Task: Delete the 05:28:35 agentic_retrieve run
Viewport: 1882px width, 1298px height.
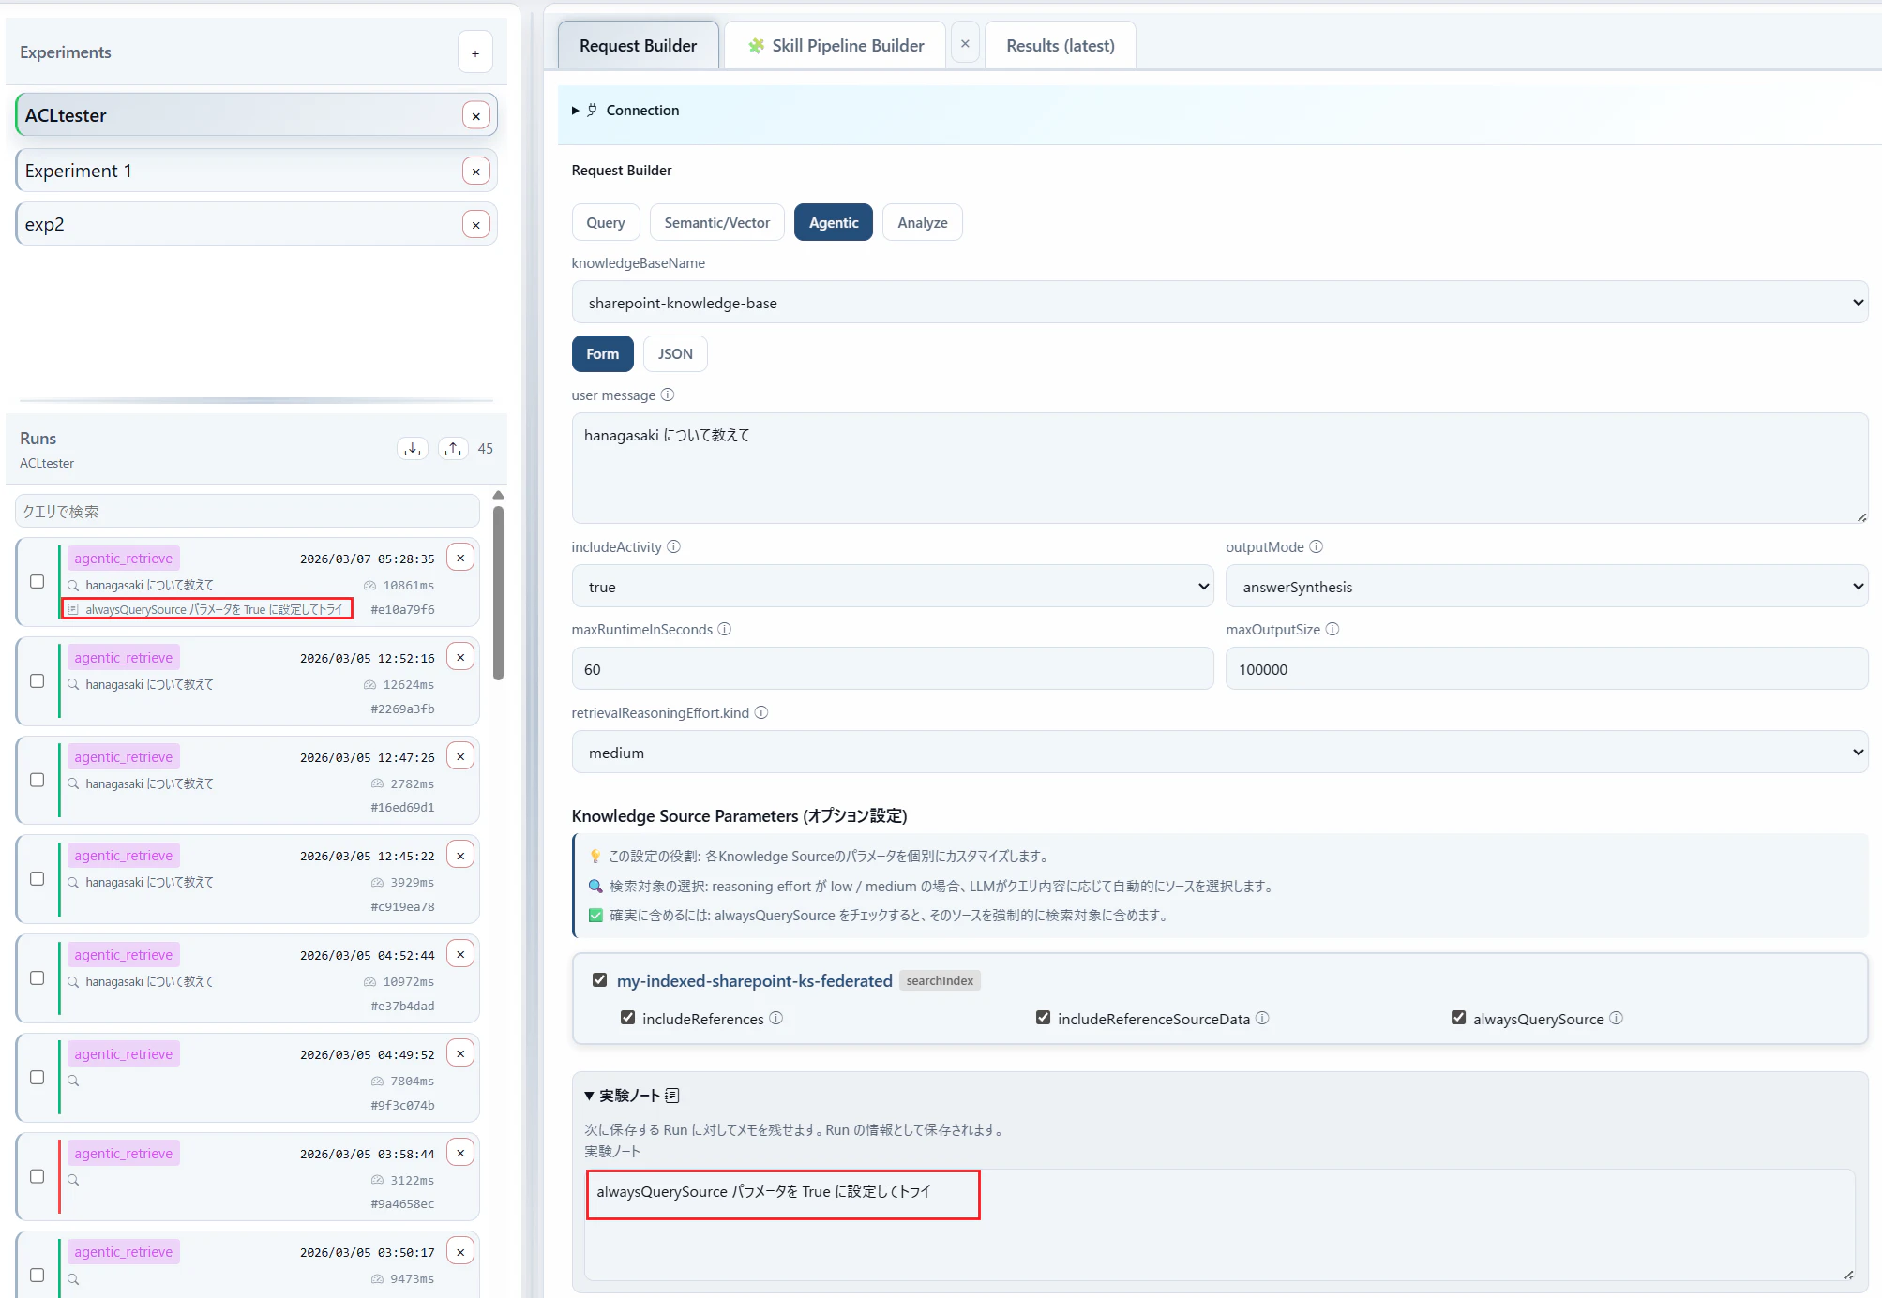Action: [460, 559]
